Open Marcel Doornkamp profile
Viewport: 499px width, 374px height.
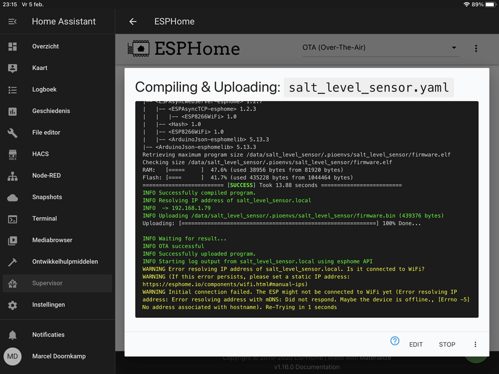(x=57, y=356)
